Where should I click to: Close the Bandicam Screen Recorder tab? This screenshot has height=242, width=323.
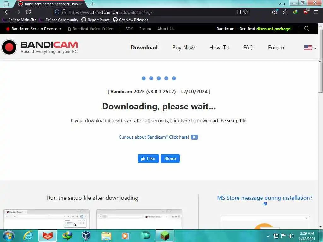pos(80,4)
